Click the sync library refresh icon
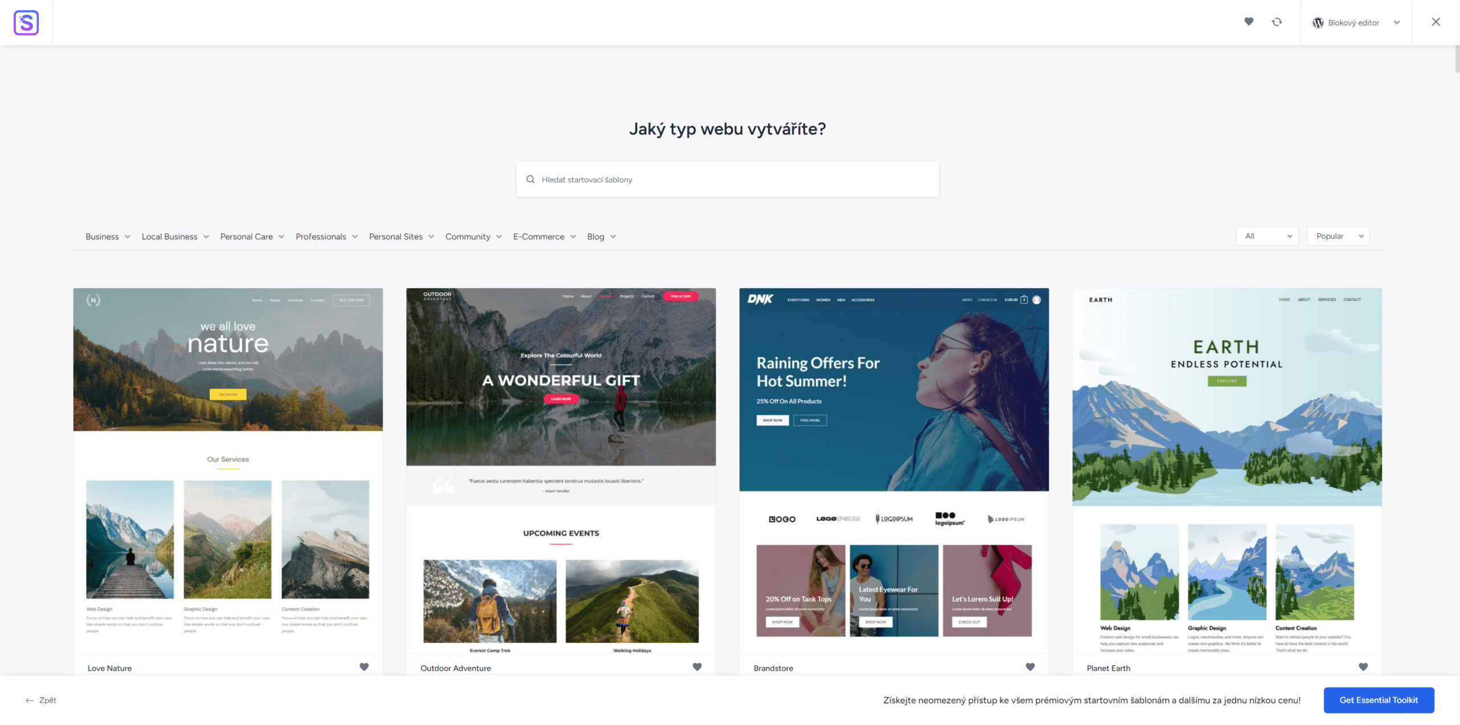Viewport: 1460px width, 725px height. pos(1277,22)
